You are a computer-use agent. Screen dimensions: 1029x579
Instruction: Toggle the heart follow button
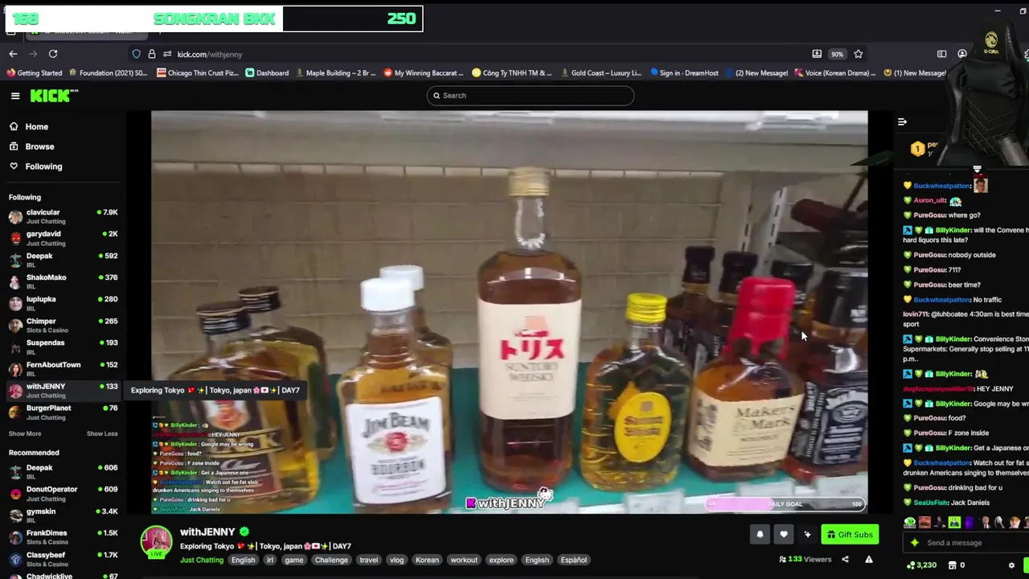click(784, 534)
